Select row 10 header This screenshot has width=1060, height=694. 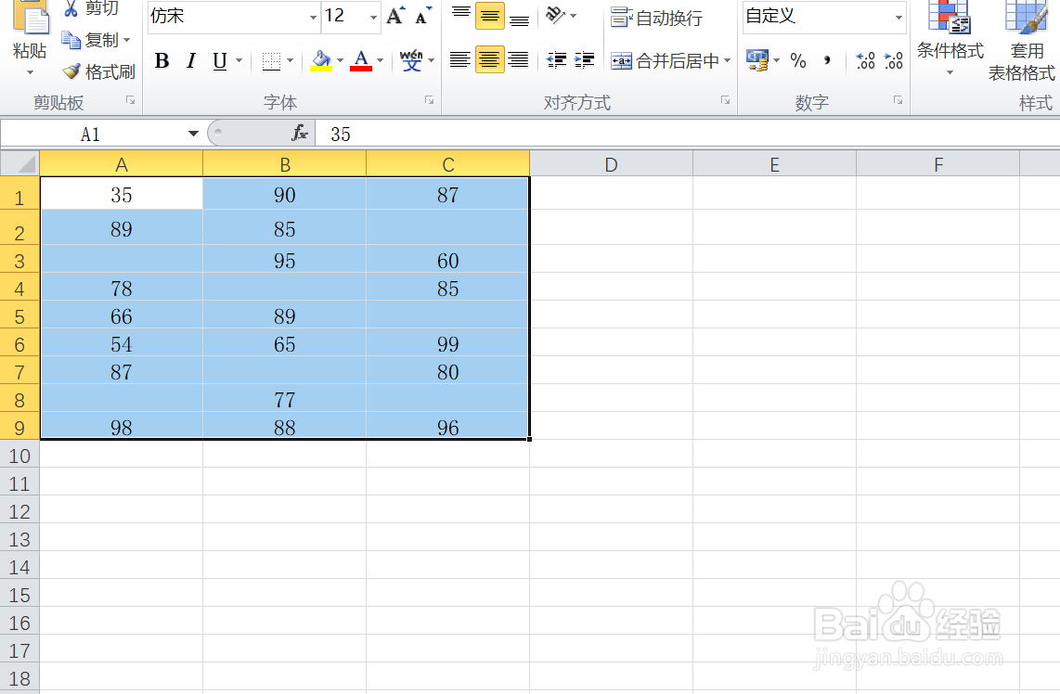coord(19,455)
